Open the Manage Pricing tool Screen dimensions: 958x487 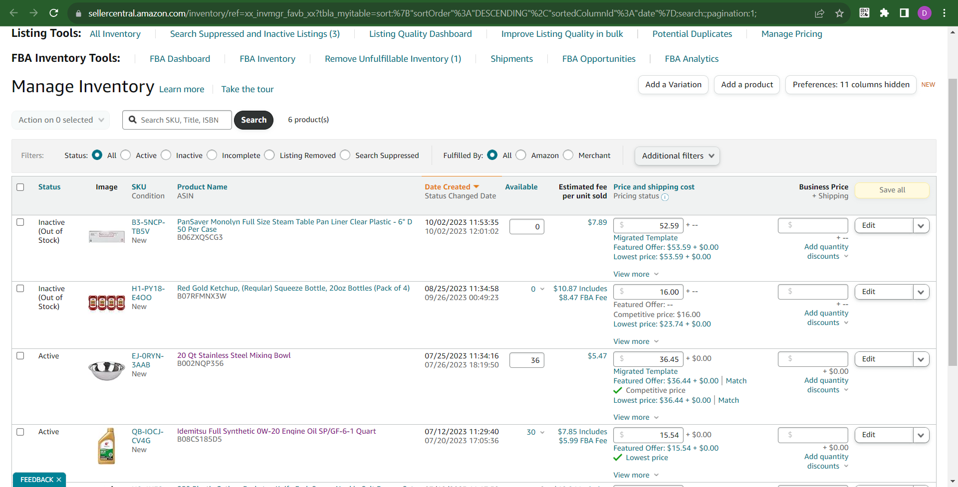pos(792,34)
